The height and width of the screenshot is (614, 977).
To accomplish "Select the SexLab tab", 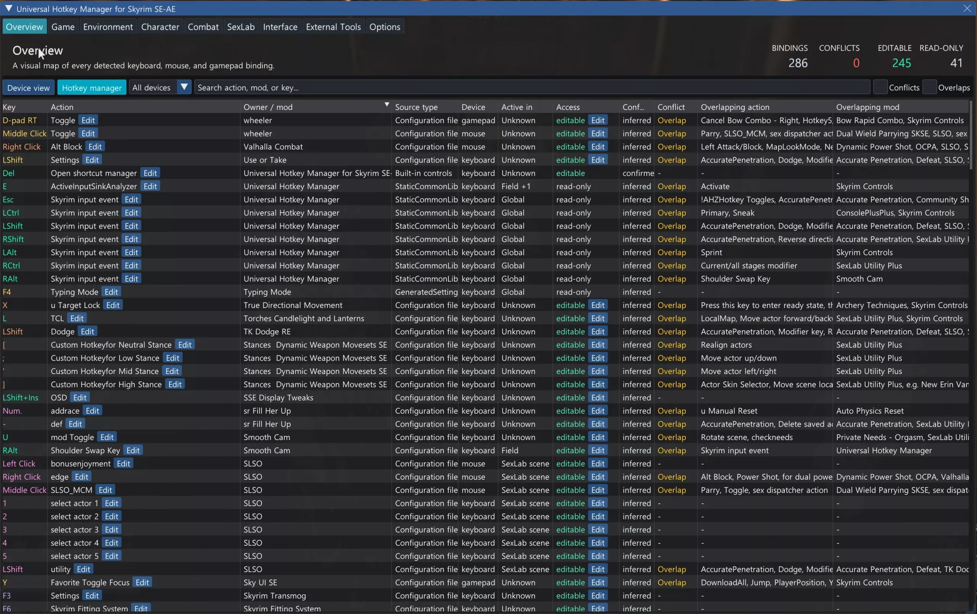I will click(x=241, y=27).
